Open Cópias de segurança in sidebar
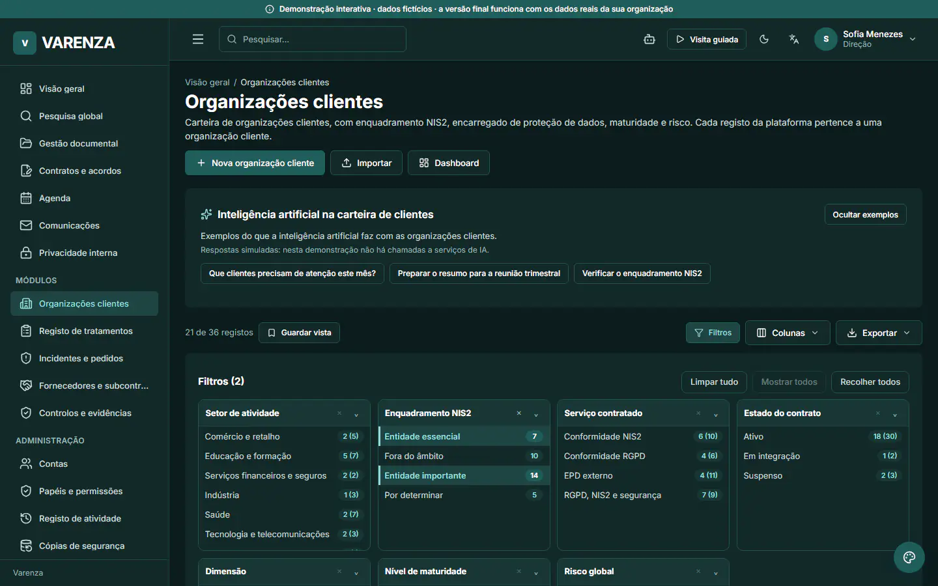The image size is (938, 586). [x=85, y=546]
